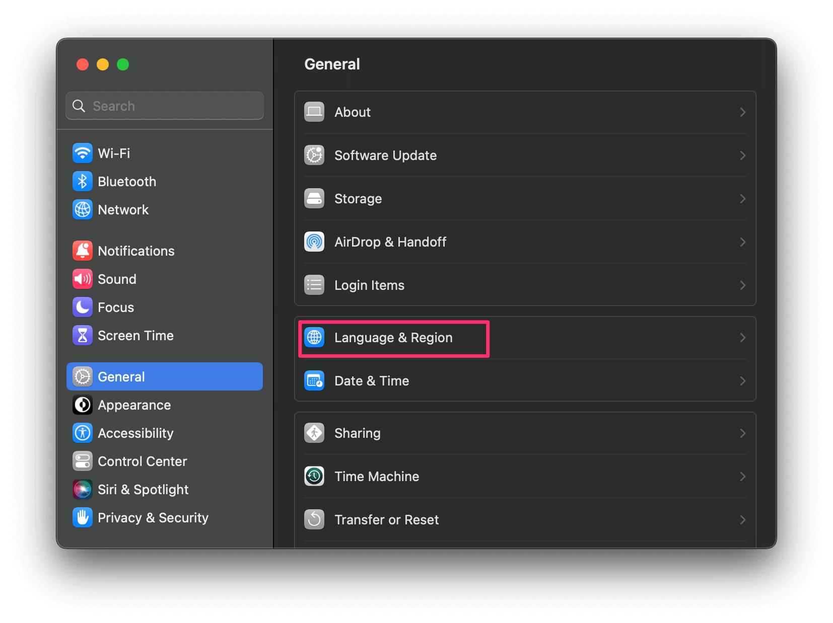
Task: Open the Software Update text label
Action: (386, 155)
